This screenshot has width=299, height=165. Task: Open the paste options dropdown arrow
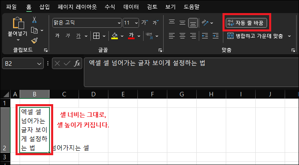[x=18, y=40]
